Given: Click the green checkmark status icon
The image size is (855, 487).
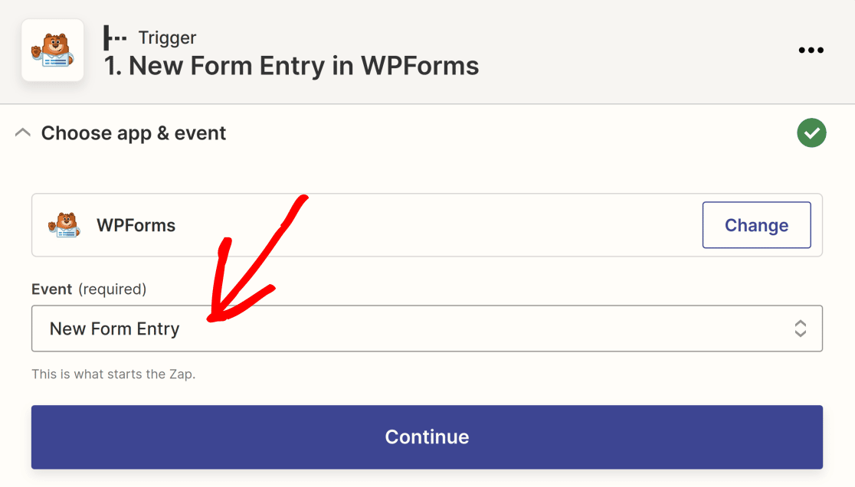Looking at the screenshot, I should pyautogui.click(x=811, y=133).
